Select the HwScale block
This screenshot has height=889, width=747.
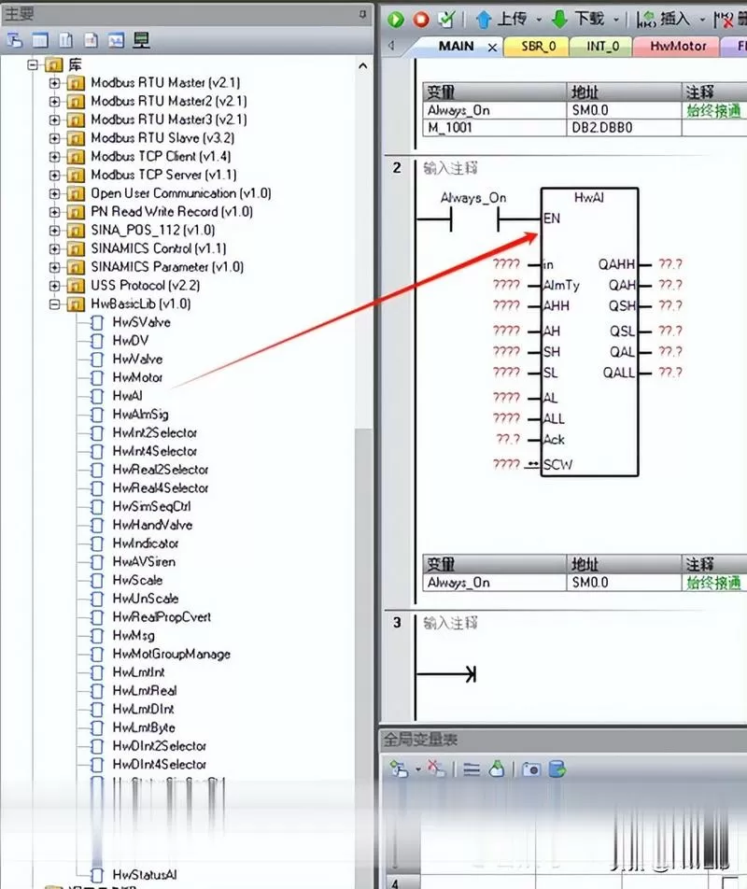pos(137,580)
